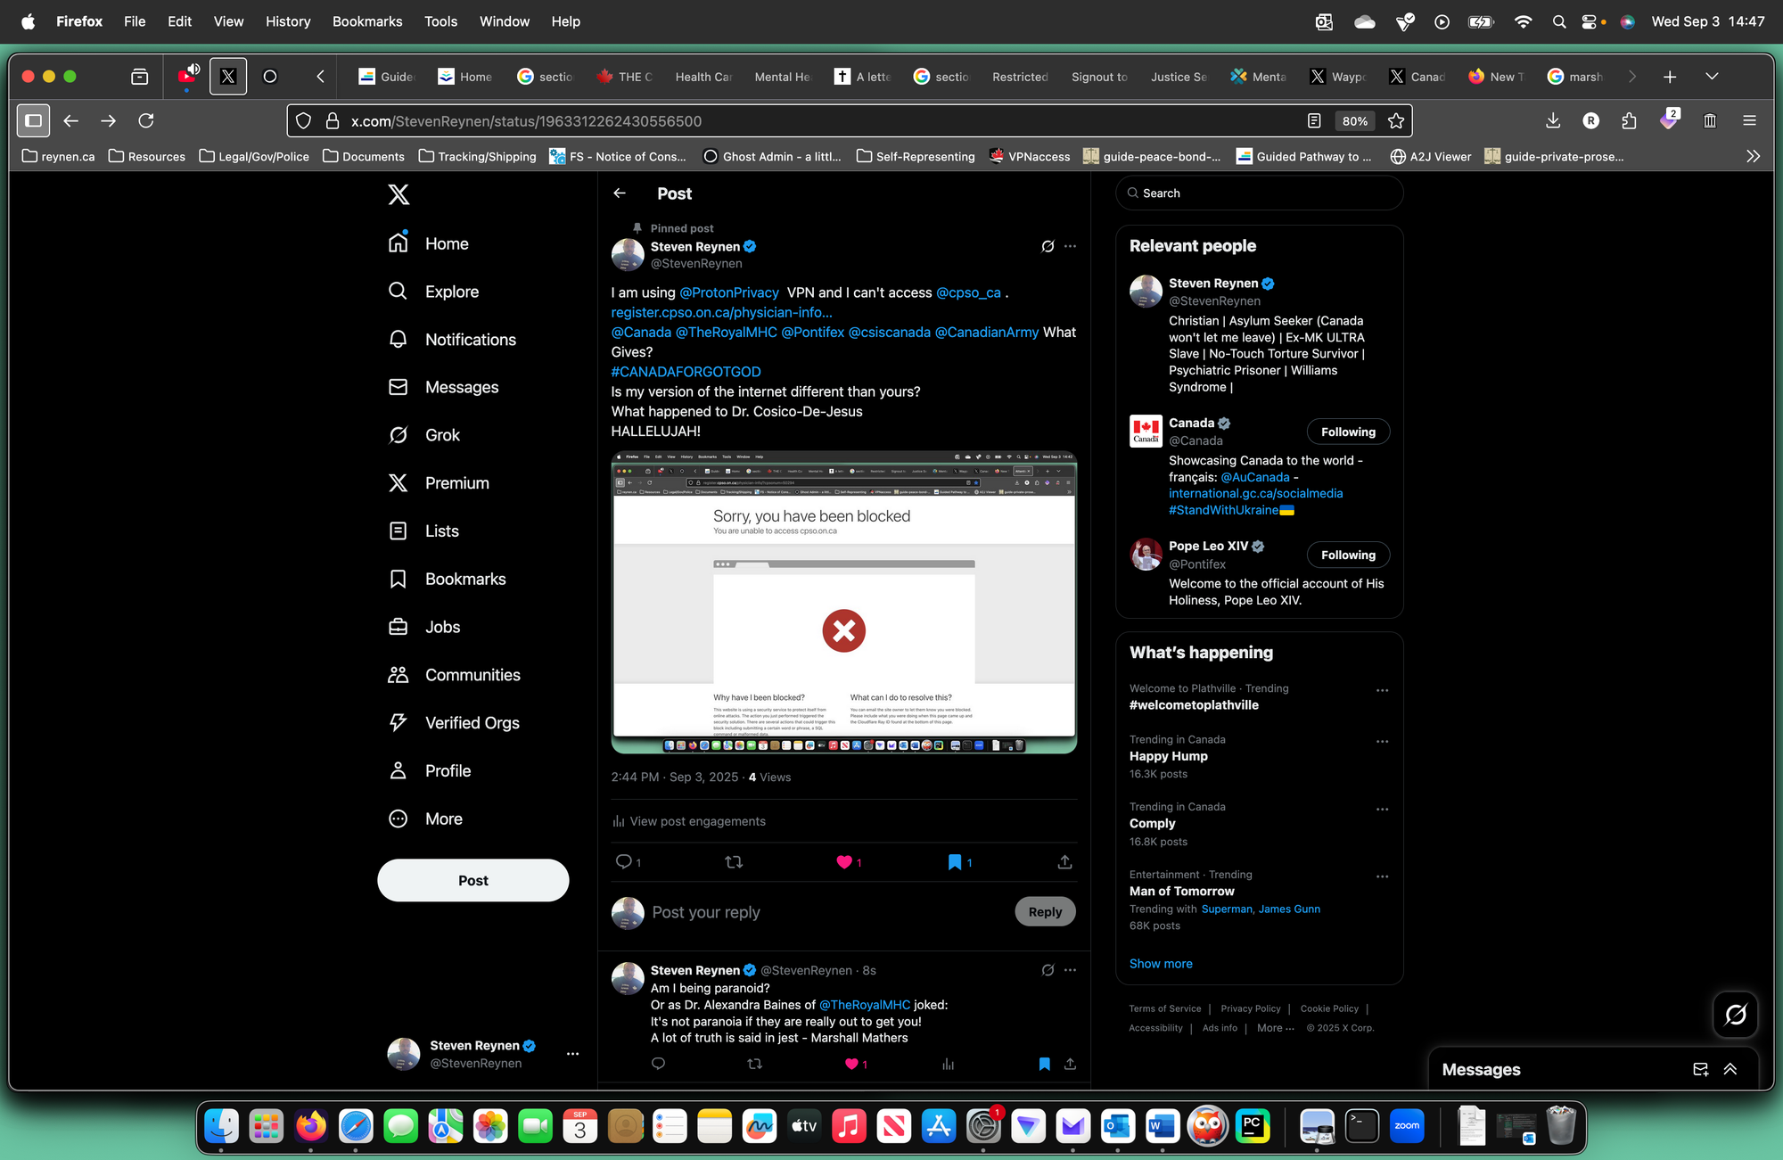Open More options in X sidebar

(425, 819)
